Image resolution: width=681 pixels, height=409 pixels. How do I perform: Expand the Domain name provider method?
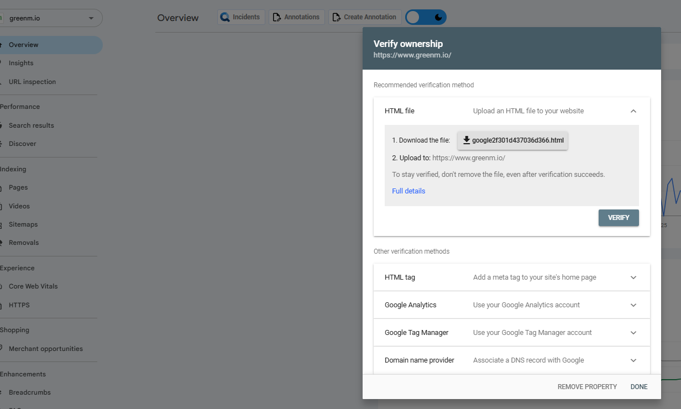point(633,360)
